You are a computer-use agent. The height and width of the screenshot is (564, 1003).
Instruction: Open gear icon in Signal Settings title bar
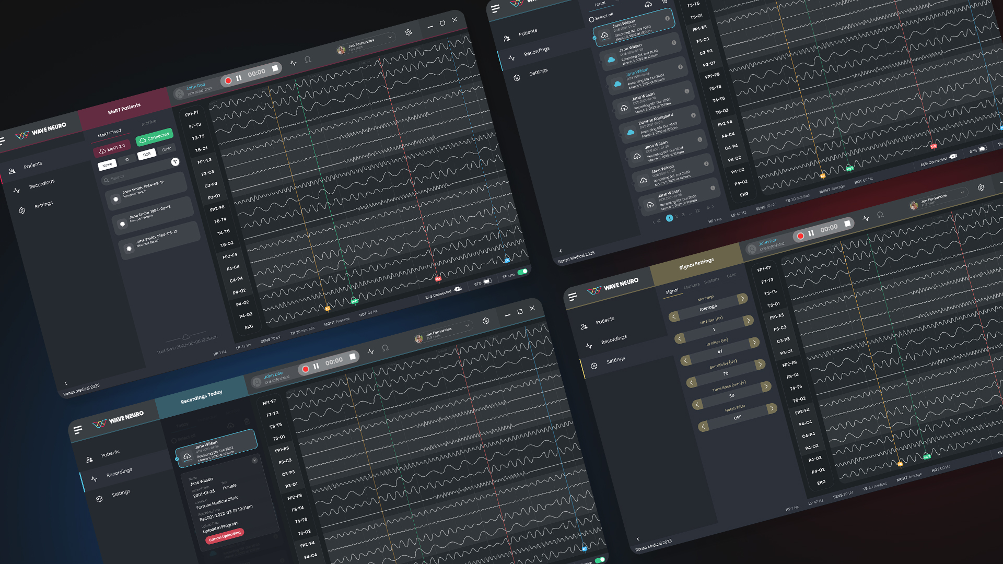click(981, 187)
